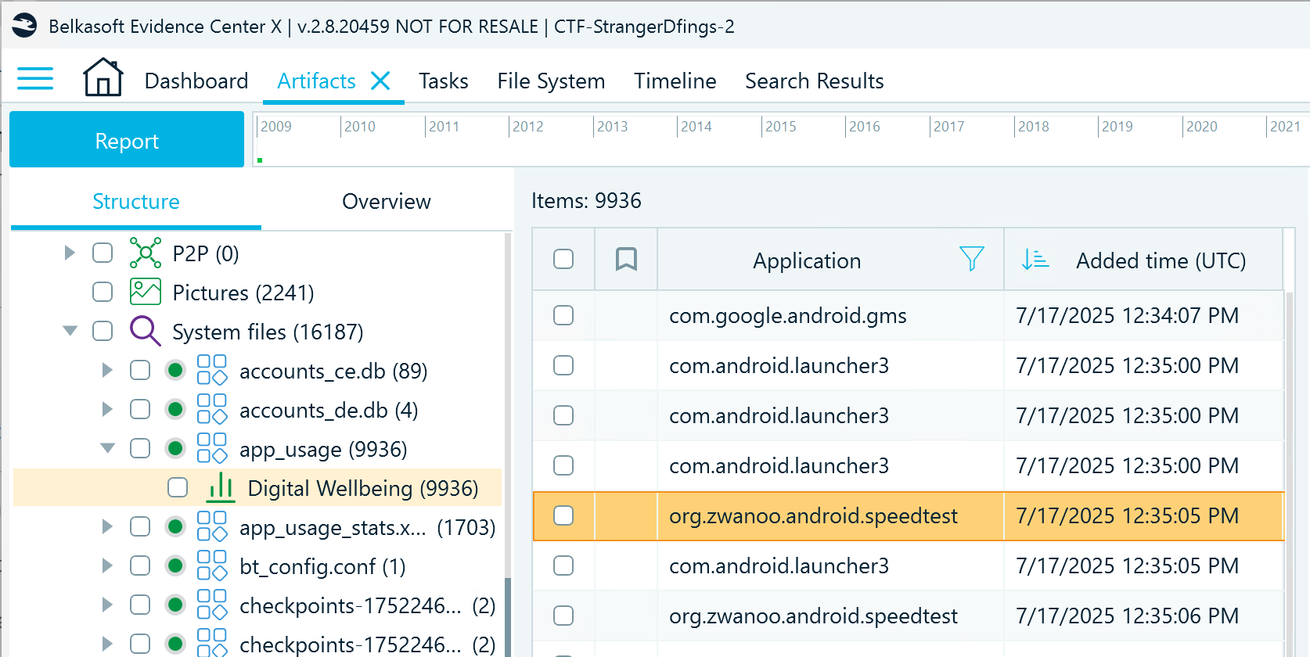Expand the accounts_de.db (4) node
The height and width of the screenshot is (657, 1310).
pos(107,409)
